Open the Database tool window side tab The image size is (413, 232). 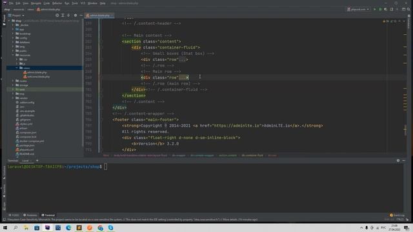409,21
